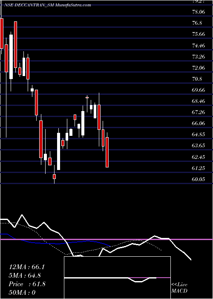Select the last red candlestick closing near 61.8

point(107,152)
